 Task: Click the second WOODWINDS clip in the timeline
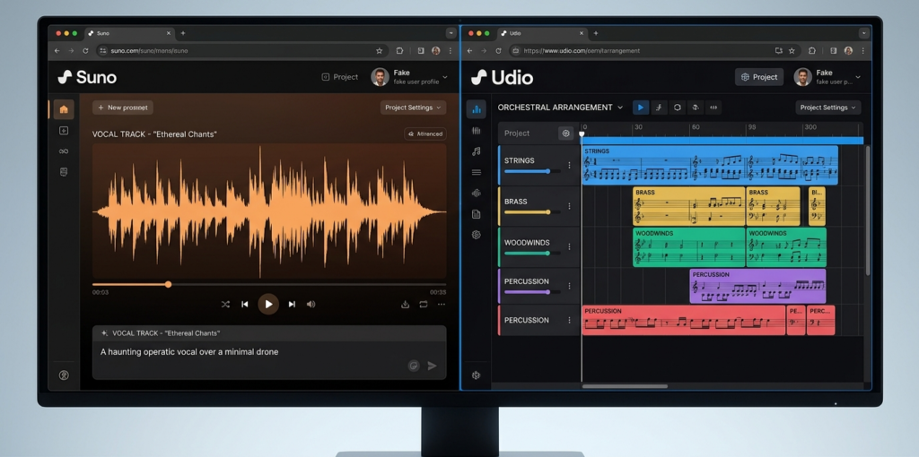(786, 247)
